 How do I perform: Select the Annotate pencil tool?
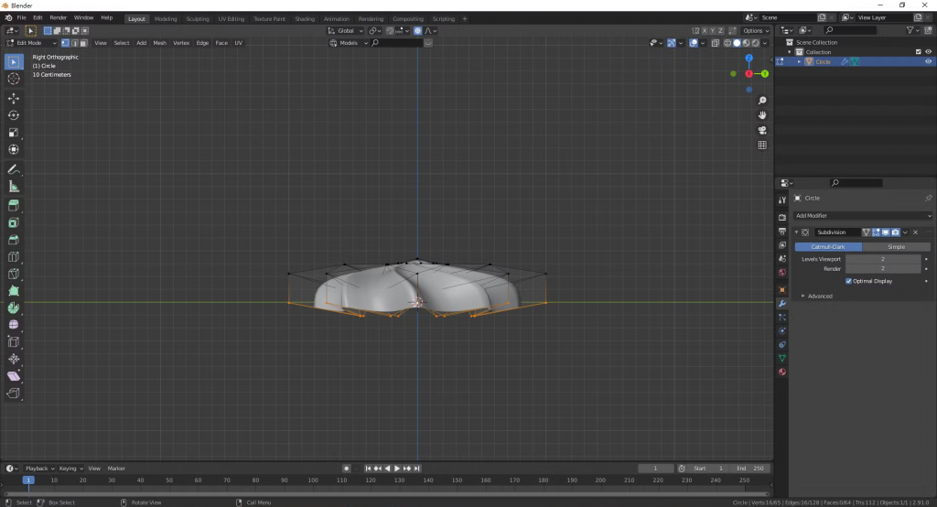coord(14,169)
